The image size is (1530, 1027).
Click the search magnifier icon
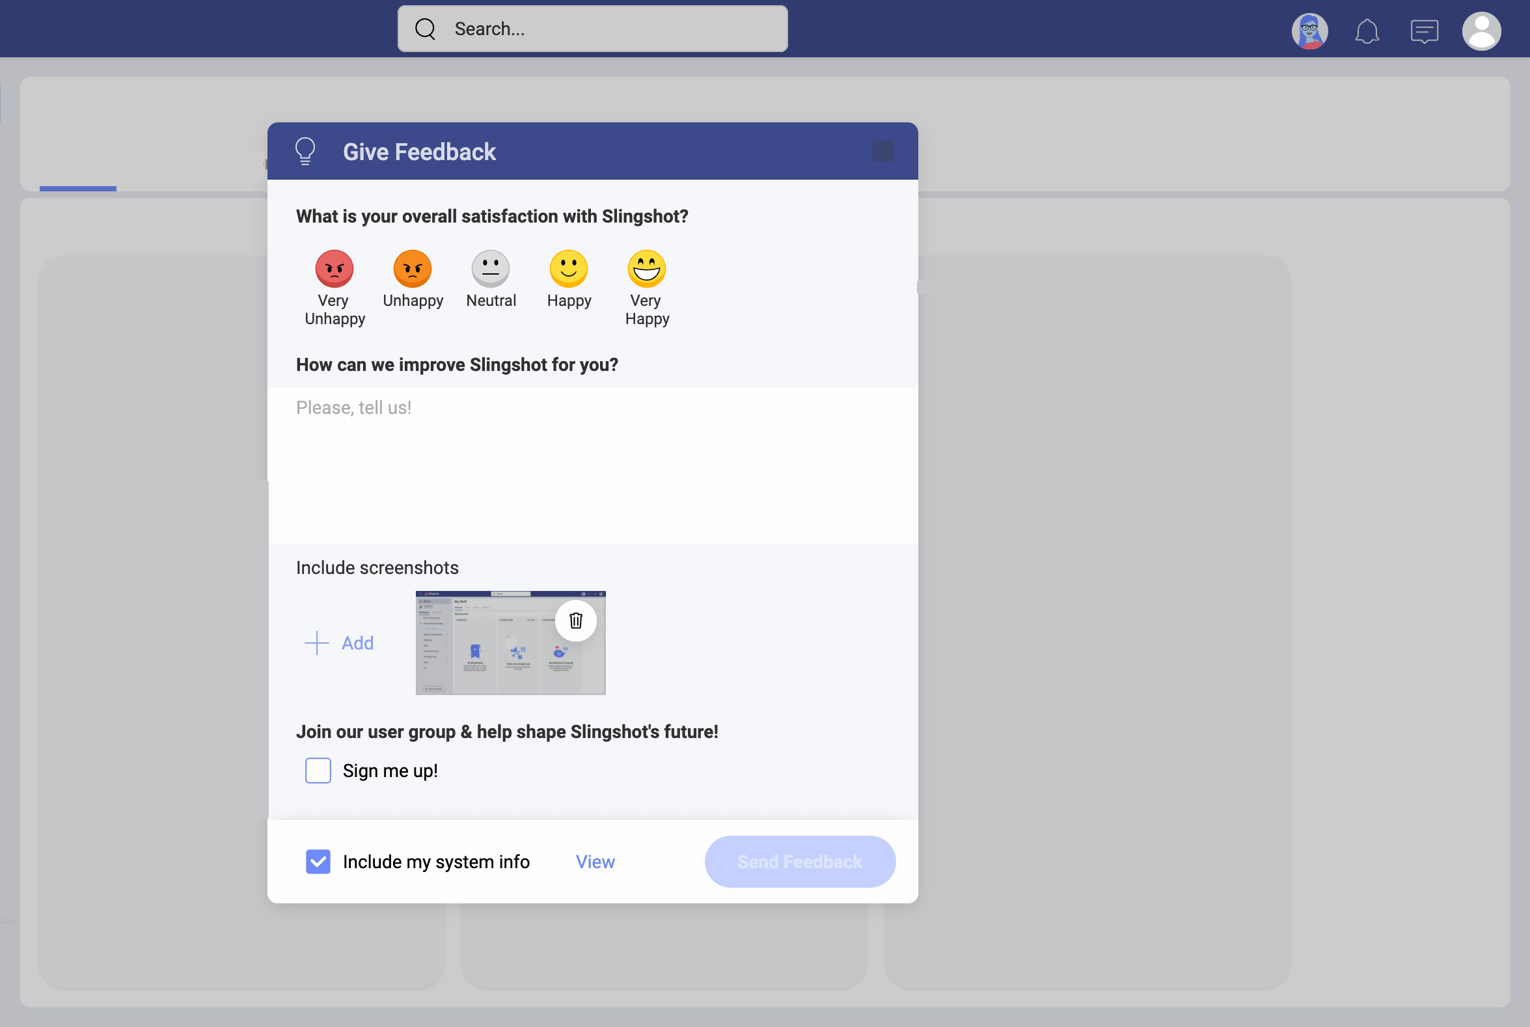[425, 29]
